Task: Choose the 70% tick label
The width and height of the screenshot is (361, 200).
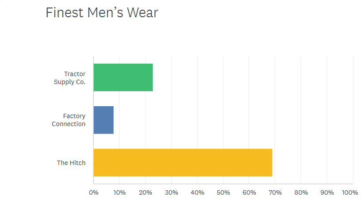Action: [x=275, y=192]
